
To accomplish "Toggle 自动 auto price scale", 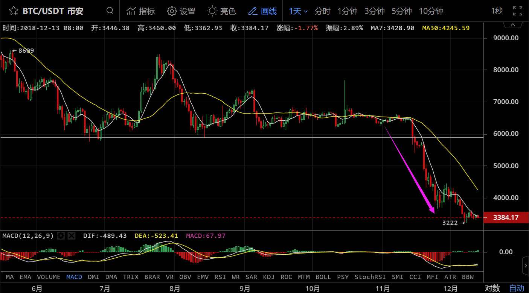I will [517, 288].
